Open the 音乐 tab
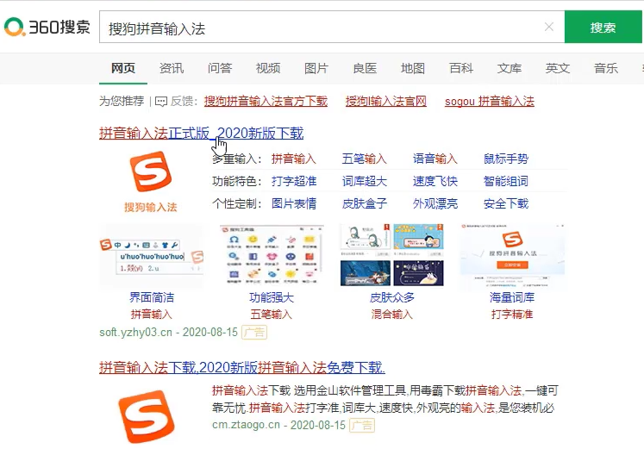The height and width of the screenshot is (455, 644). pos(606,68)
